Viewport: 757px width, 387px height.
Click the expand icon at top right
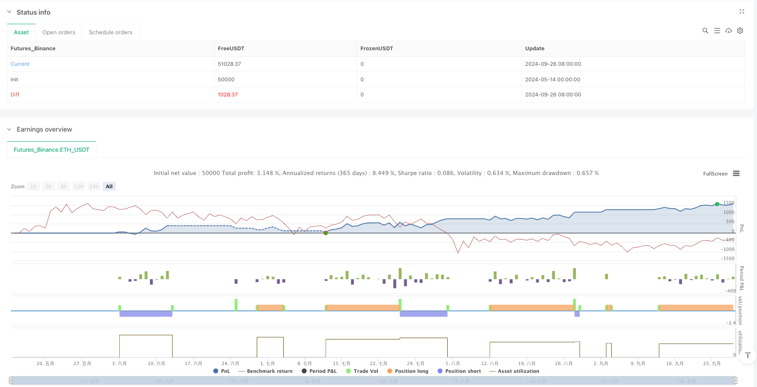741,12
